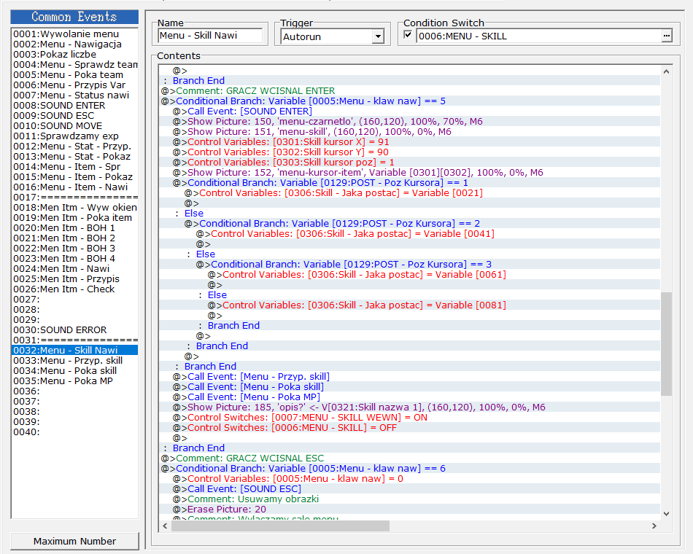693x554 pixels.
Task: Click the comment line 'GRACZ WCISNAL ENTER'
Action: 410,91
